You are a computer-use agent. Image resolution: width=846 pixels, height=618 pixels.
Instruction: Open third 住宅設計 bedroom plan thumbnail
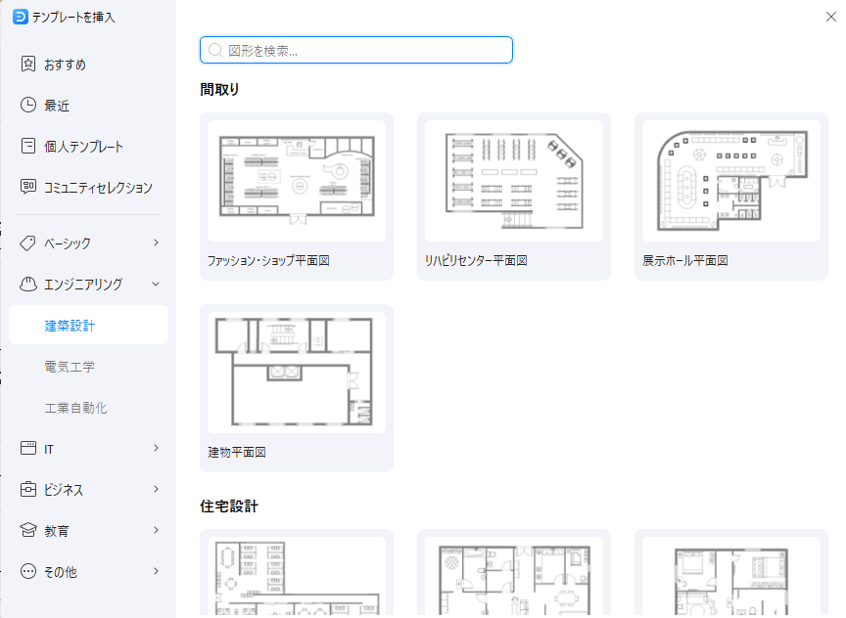(731, 577)
